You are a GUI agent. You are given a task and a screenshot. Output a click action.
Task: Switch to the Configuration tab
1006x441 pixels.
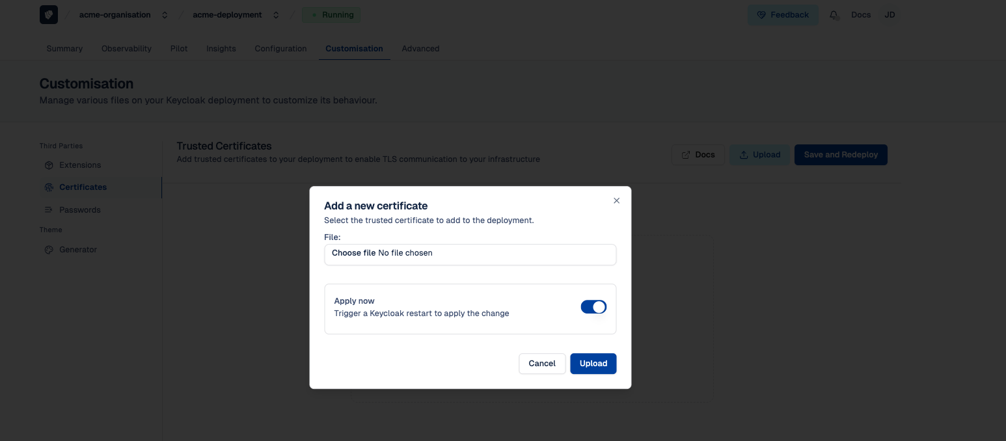(x=280, y=49)
